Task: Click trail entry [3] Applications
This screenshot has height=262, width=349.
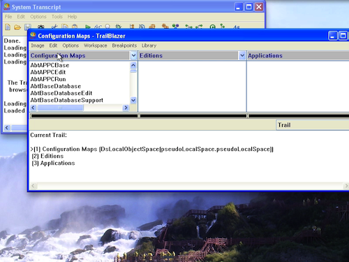Action: [53, 163]
